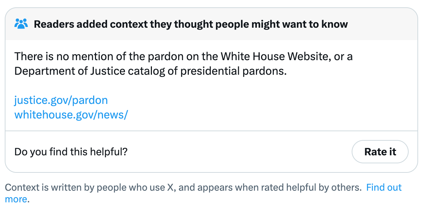Click the word 'more' on last line
This screenshot has width=428, height=210.
tap(16, 199)
